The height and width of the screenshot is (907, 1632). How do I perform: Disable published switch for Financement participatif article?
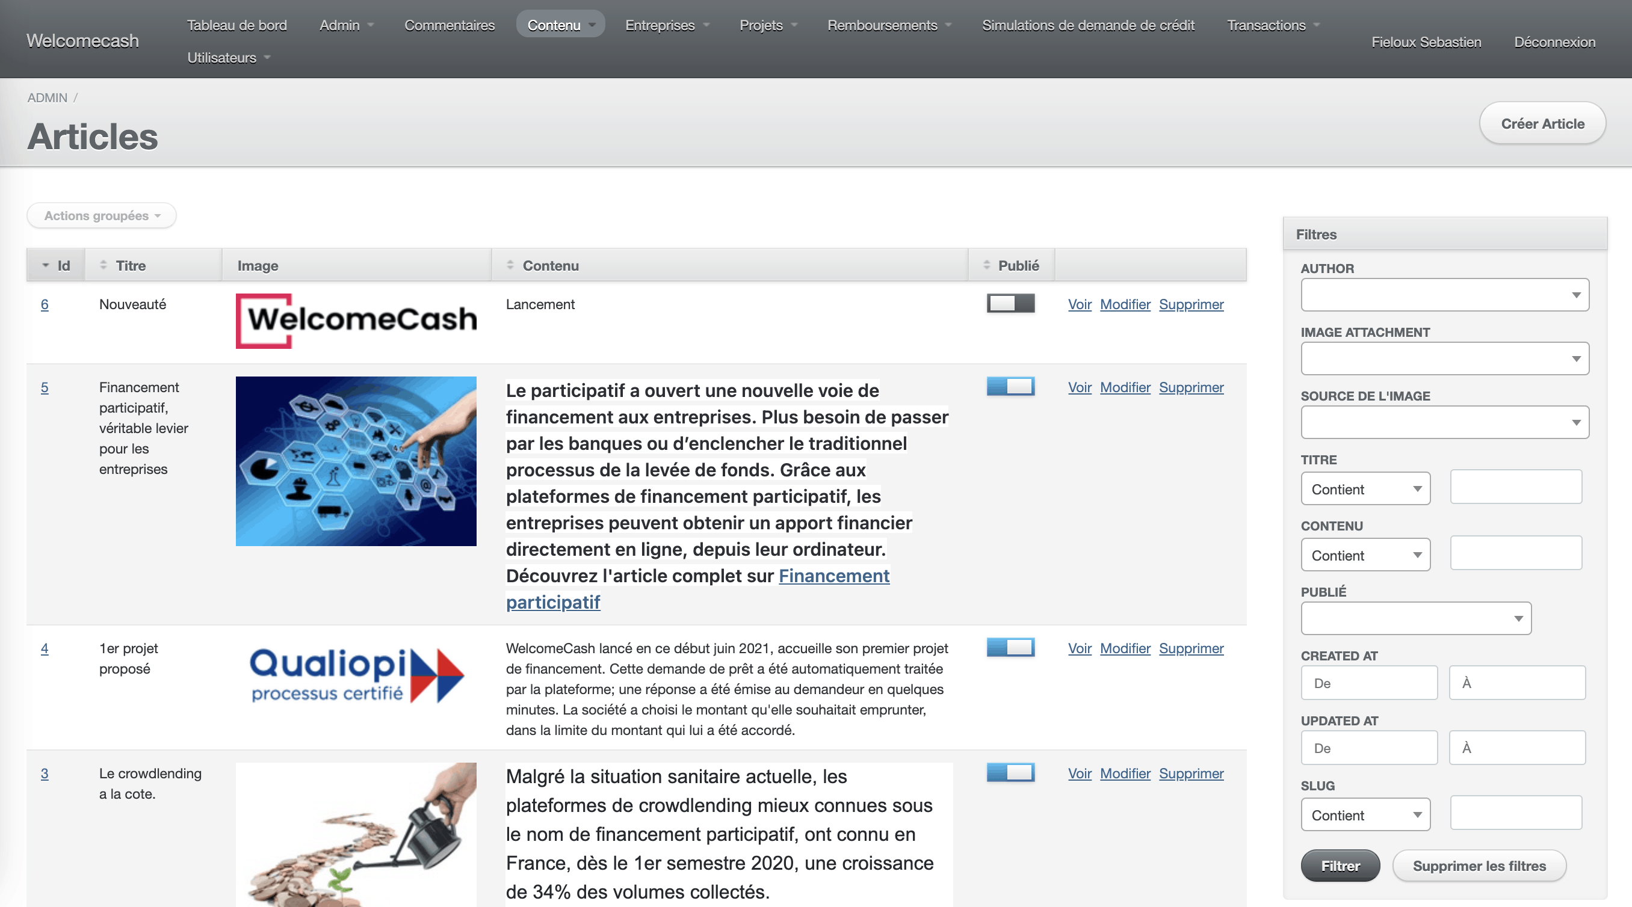point(1010,386)
